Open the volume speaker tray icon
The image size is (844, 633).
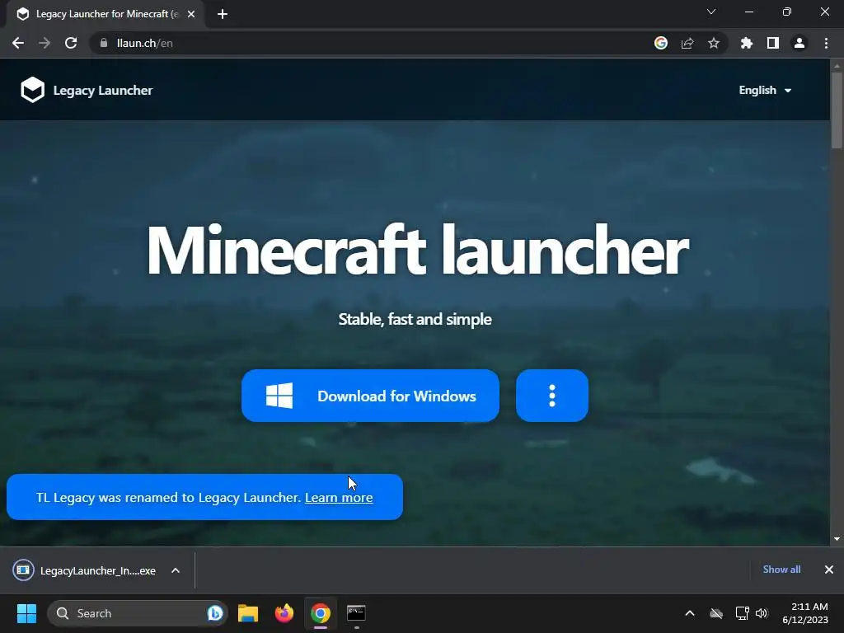pos(762,613)
